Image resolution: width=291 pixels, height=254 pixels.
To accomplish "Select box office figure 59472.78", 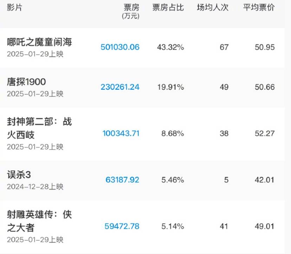I will pos(122,226).
